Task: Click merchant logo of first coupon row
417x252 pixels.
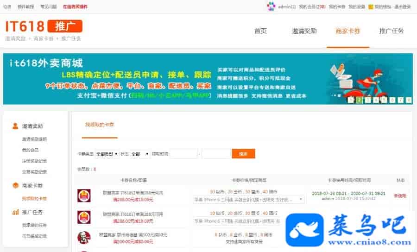Action: tap(84, 195)
